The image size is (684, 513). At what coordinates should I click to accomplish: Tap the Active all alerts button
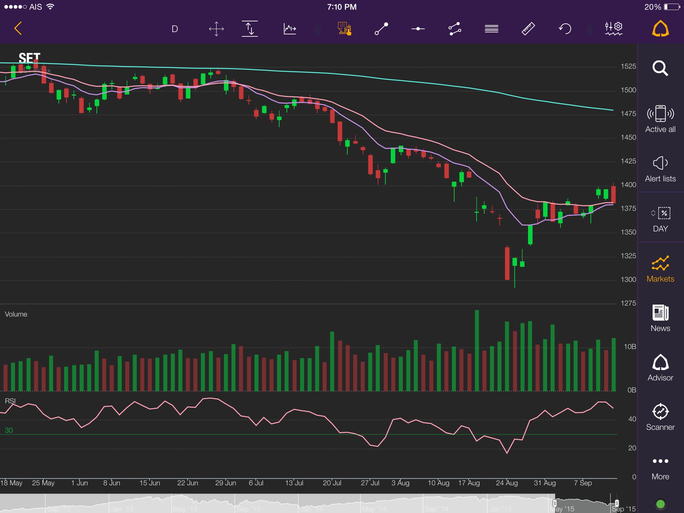click(x=660, y=120)
